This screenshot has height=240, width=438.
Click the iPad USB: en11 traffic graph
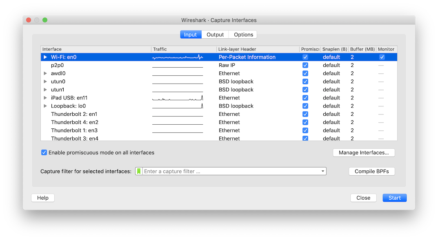177,98
